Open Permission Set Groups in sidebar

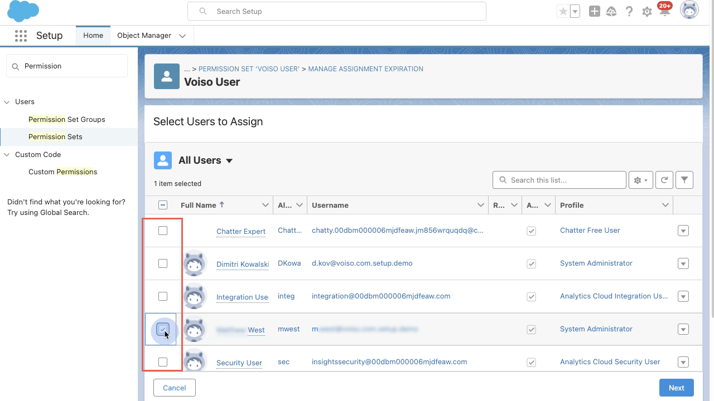[x=67, y=119]
